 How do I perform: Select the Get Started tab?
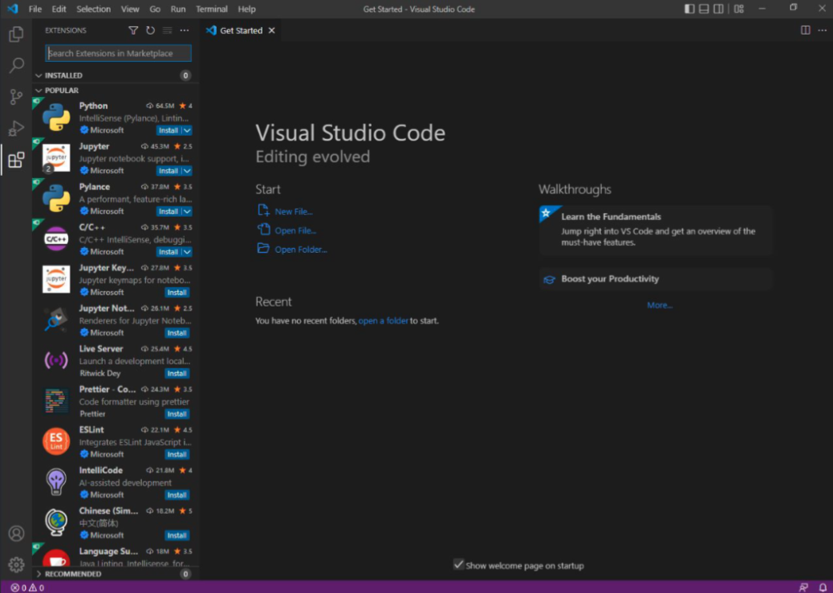[239, 30]
